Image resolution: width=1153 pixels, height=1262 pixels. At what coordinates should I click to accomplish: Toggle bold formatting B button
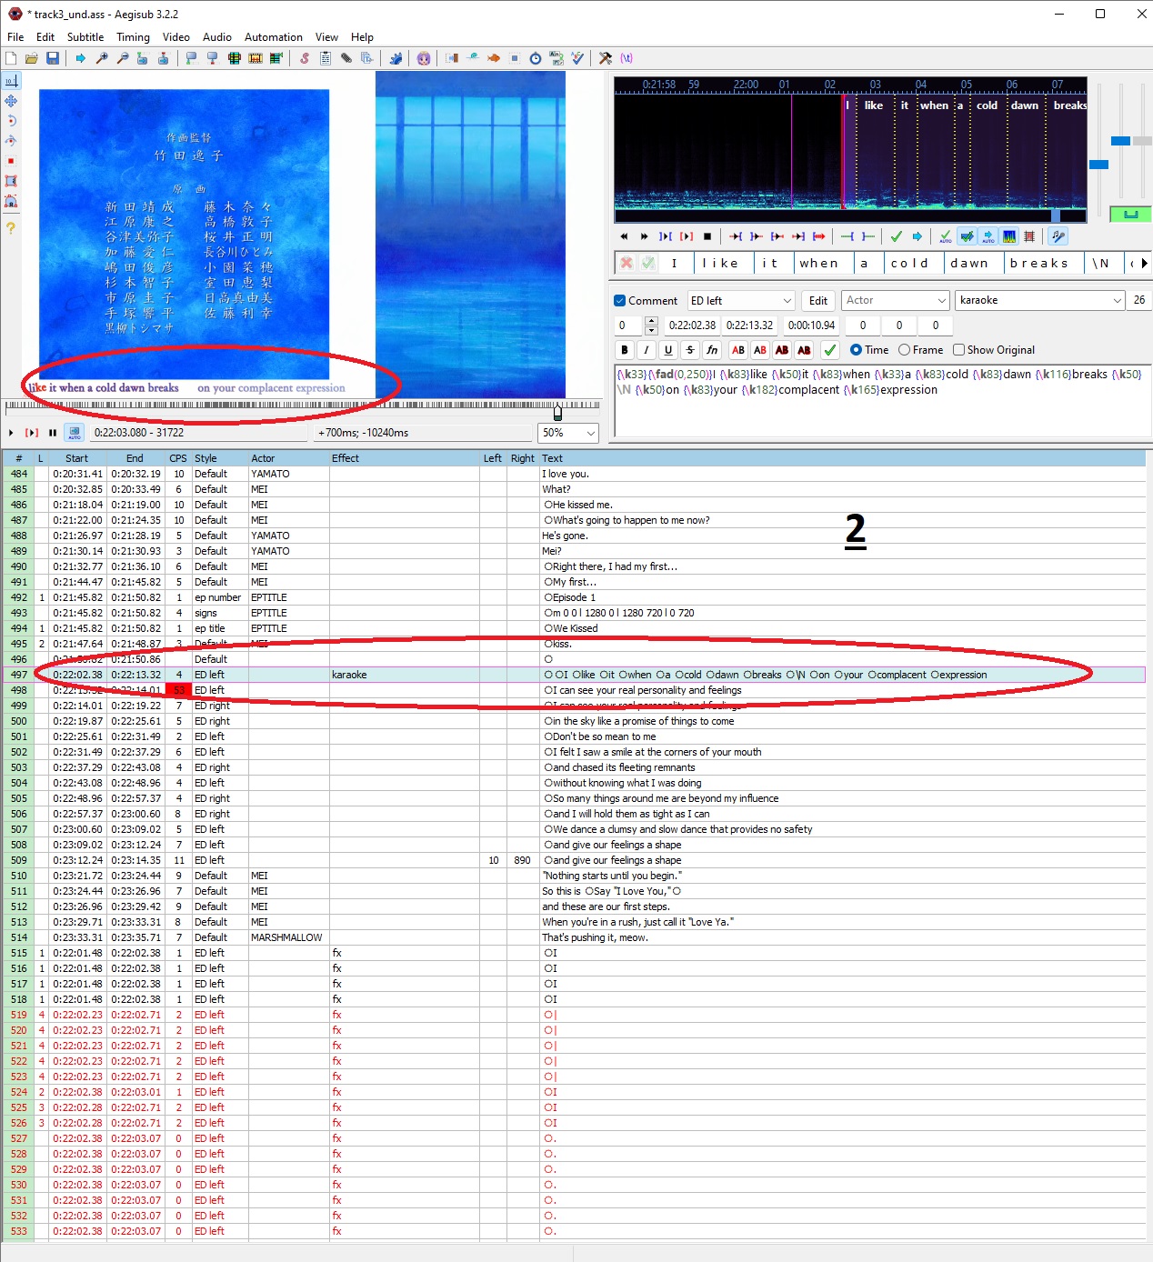click(x=625, y=350)
